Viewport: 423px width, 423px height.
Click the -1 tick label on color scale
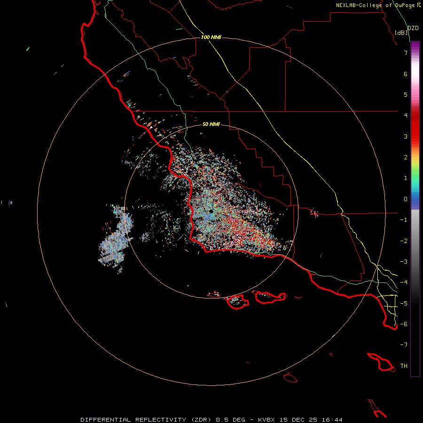(x=404, y=220)
